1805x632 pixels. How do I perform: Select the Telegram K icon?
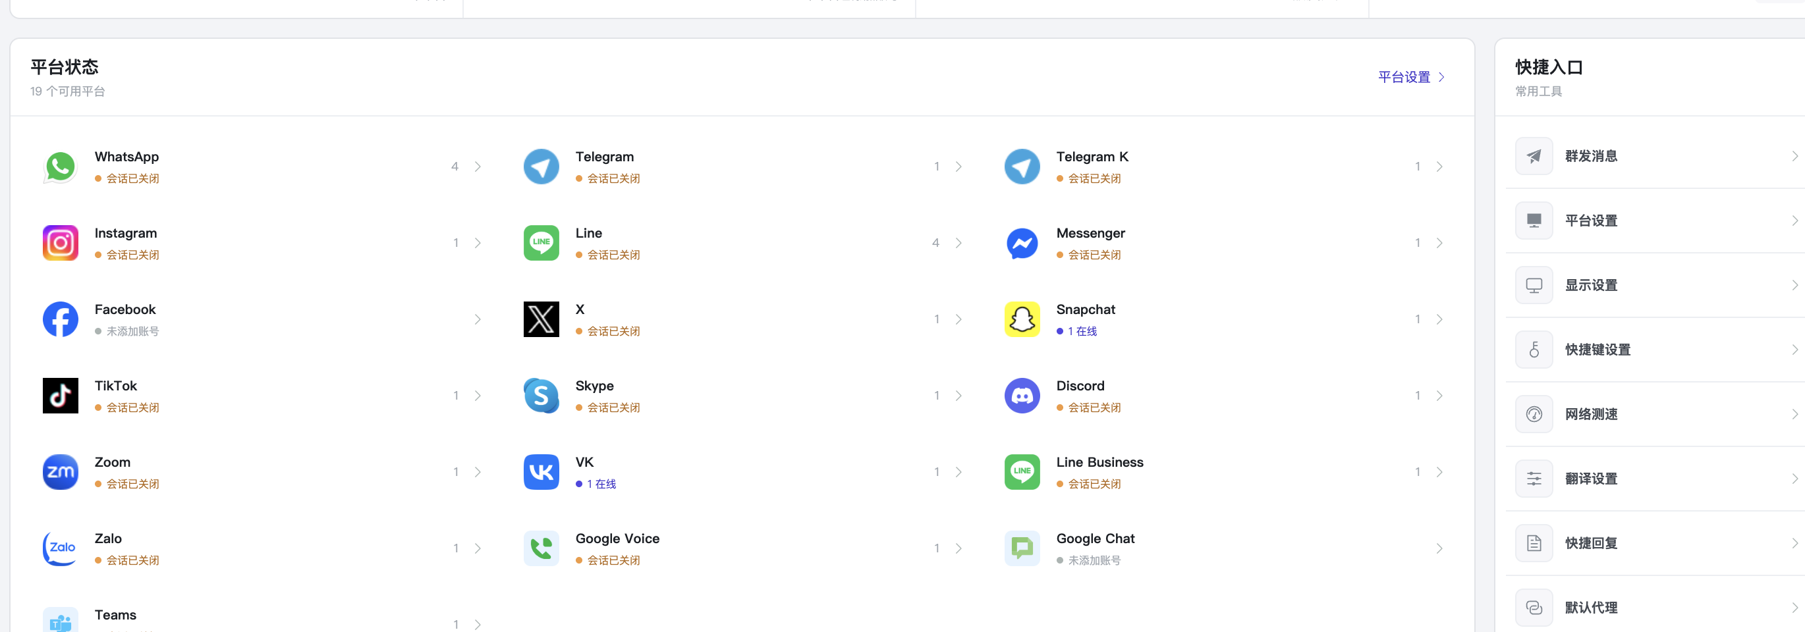[1022, 167]
